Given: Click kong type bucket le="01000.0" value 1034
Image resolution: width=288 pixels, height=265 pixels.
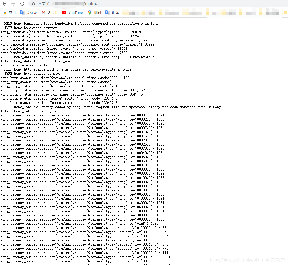Looking at the screenshot, I should [x=160, y=199].
